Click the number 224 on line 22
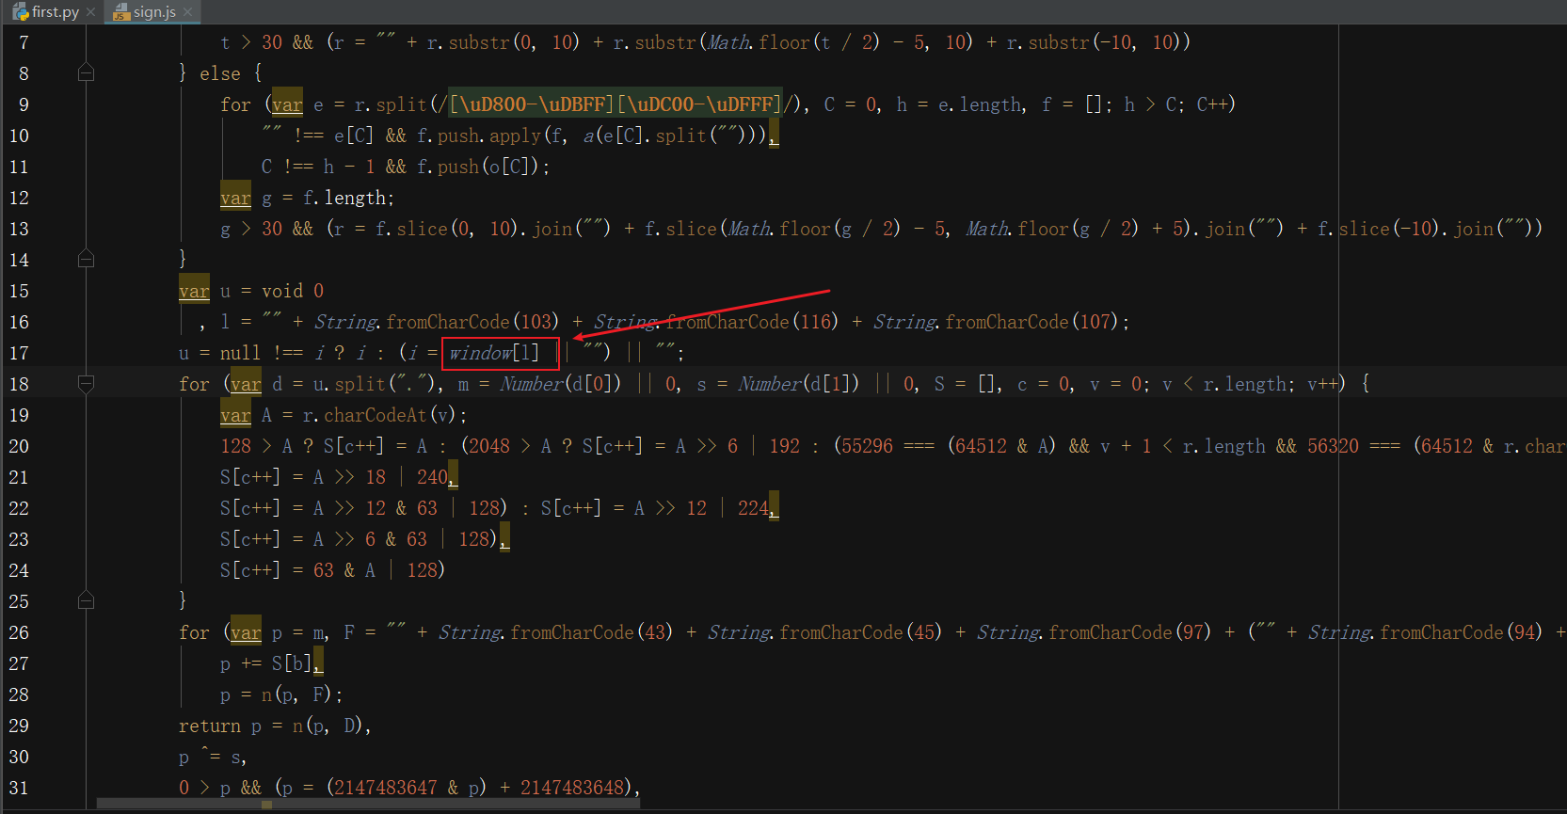This screenshot has height=814, width=1567. [753, 508]
